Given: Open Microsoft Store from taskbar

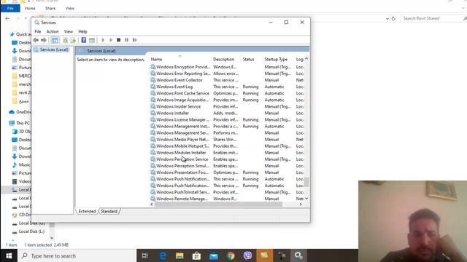Looking at the screenshot, I should [196, 255].
